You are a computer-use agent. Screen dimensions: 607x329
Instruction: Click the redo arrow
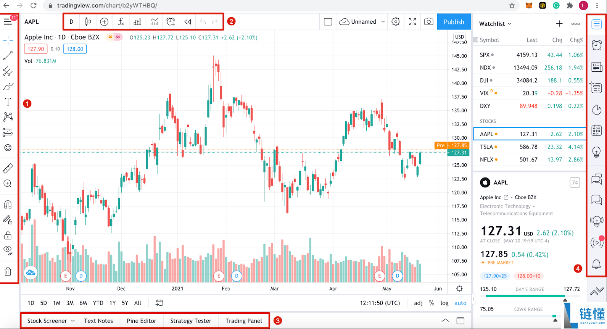[x=215, y=22]
